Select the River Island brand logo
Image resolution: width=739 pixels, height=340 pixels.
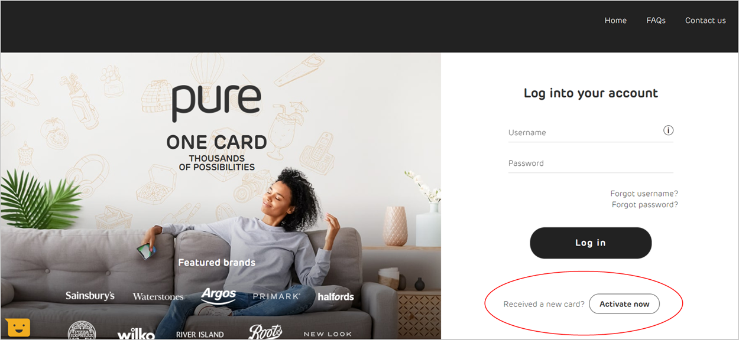(200, 335)
